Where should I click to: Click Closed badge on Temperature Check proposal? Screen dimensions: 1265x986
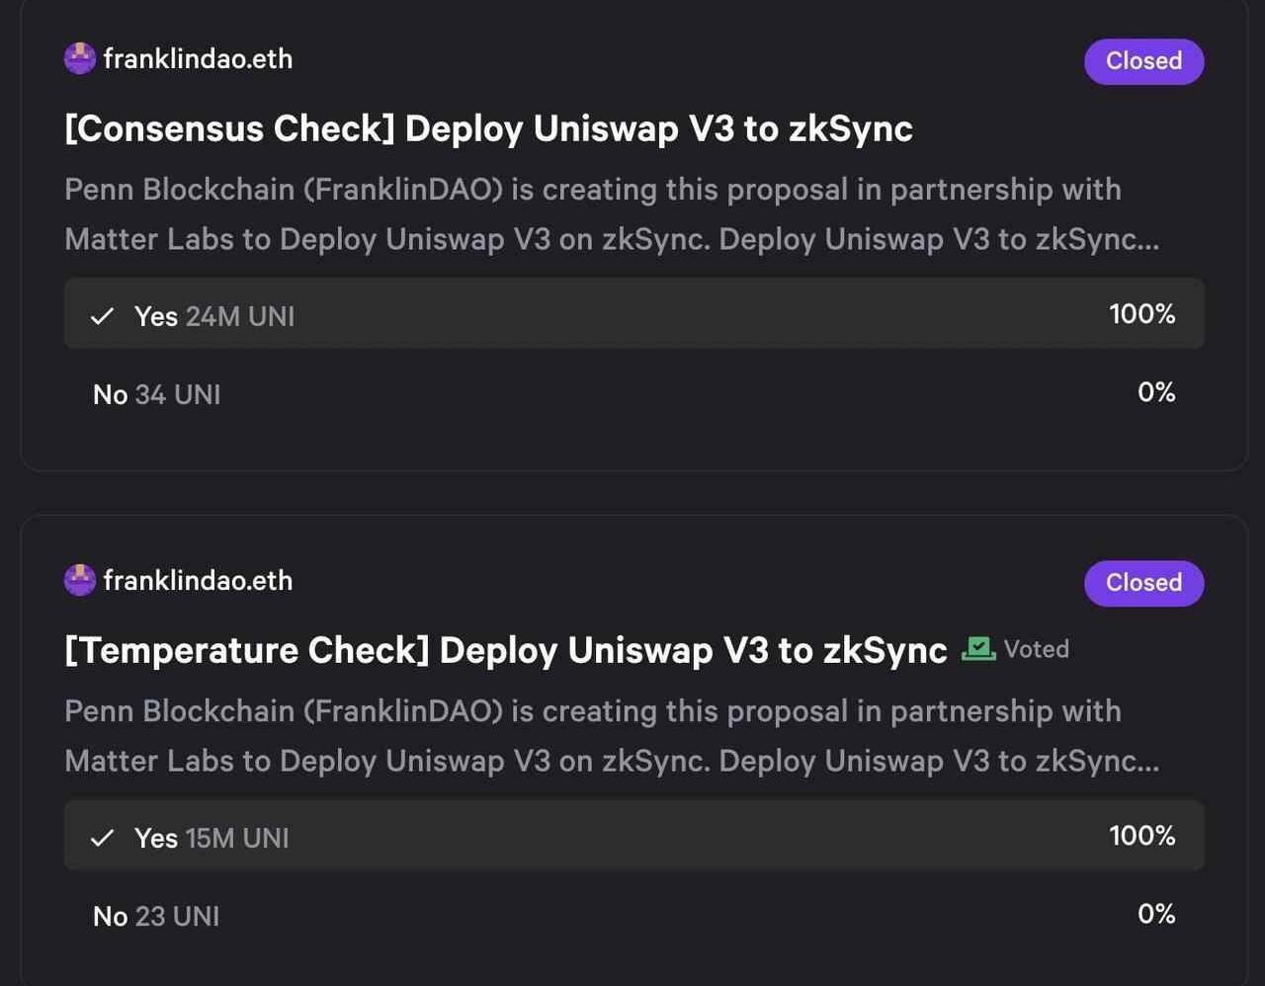click(x=1143, y=583)
